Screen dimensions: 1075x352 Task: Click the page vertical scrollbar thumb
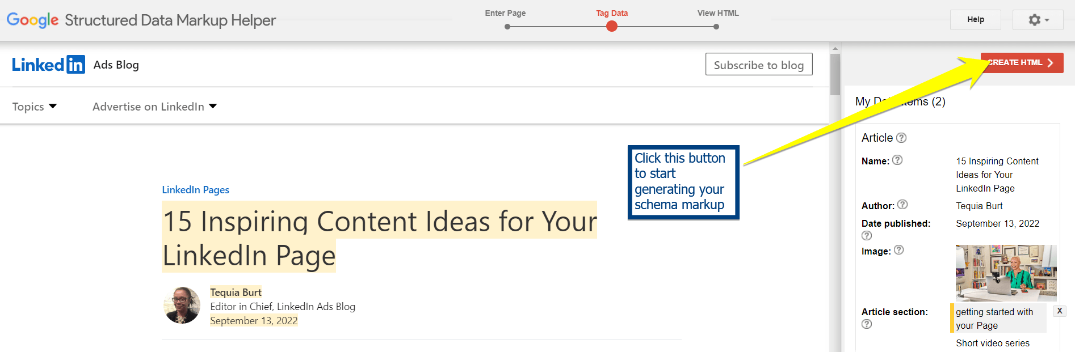834,74
